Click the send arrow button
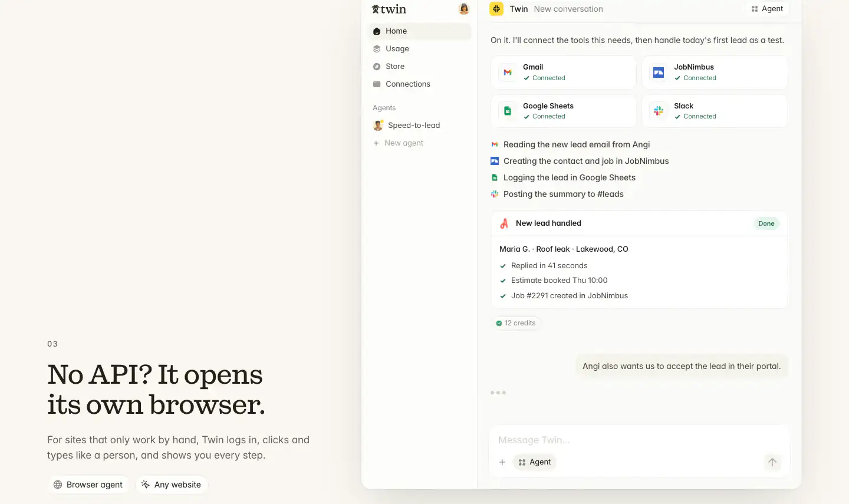 (772, 462)
